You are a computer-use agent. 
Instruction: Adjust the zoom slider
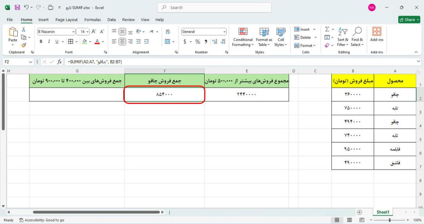click(x=390, y=220)
